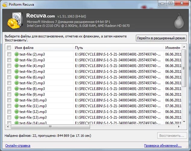The height and width of the screenshot is (151, 191).
Task: Sort by the 'Имя файла' column header
Action: pyautogui.click(x=43, y=48)
